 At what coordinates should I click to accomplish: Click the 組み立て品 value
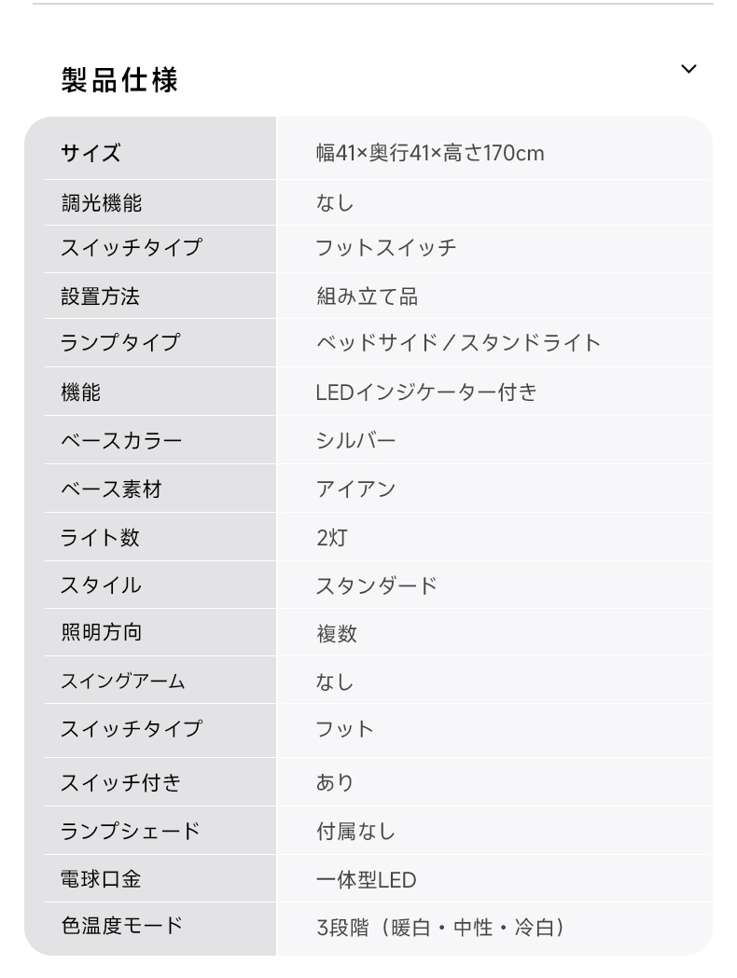tap(367, 296)
